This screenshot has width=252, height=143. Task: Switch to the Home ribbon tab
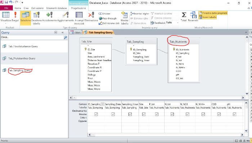click(18, 8)
